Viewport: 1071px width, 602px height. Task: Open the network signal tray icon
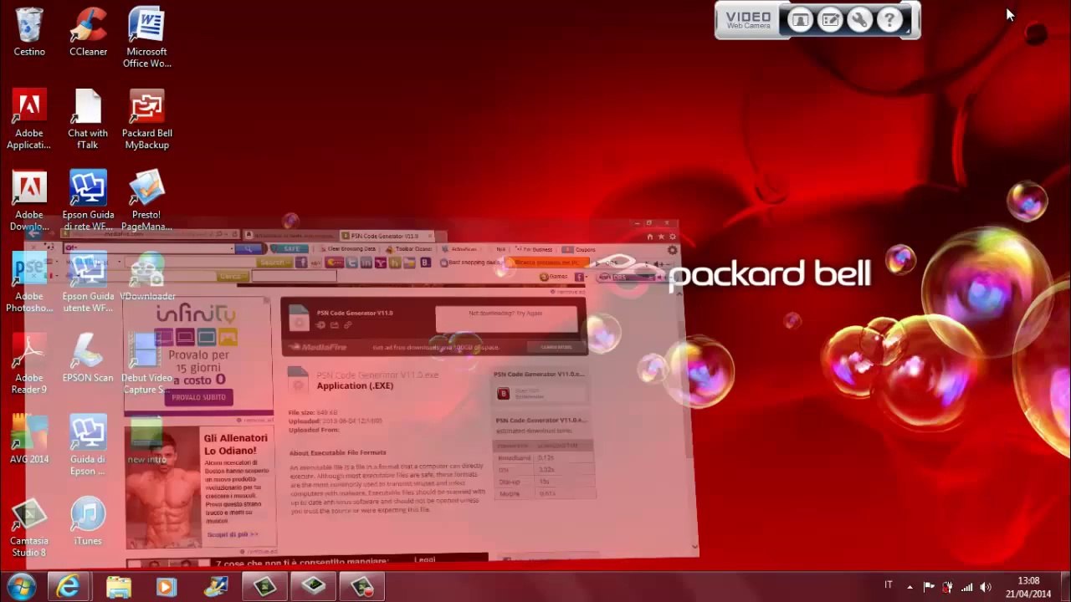click(967, 587)
